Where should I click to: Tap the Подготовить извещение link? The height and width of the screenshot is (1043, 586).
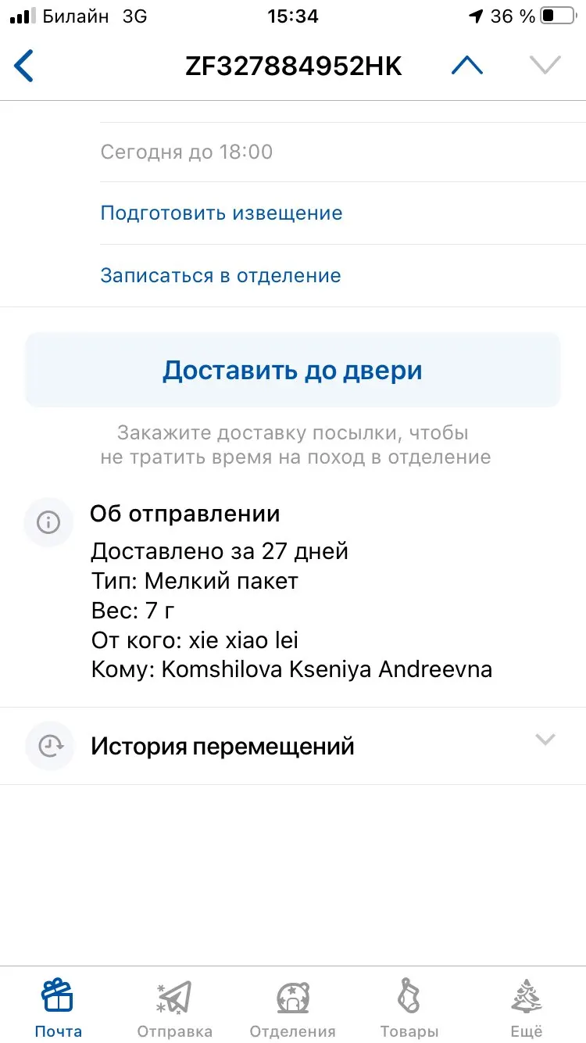pyautogui.click(x=221, y=213)
